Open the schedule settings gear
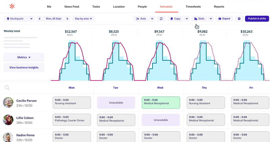Viewport: 270px width, 142px height. 239,19
